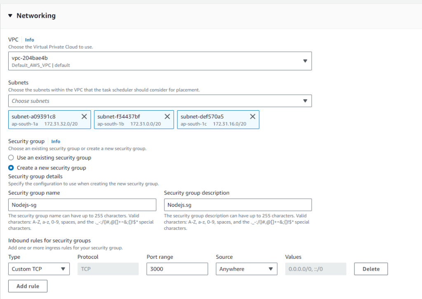Click Add rule to create another ingress rule
This screenshot has height=299, width=422.
tap(28, 286)
